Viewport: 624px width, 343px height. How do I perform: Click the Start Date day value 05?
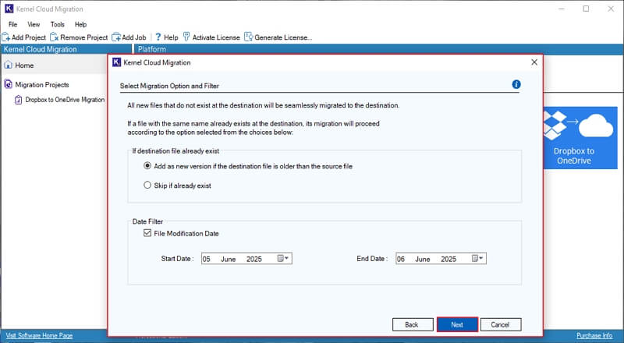206,259
